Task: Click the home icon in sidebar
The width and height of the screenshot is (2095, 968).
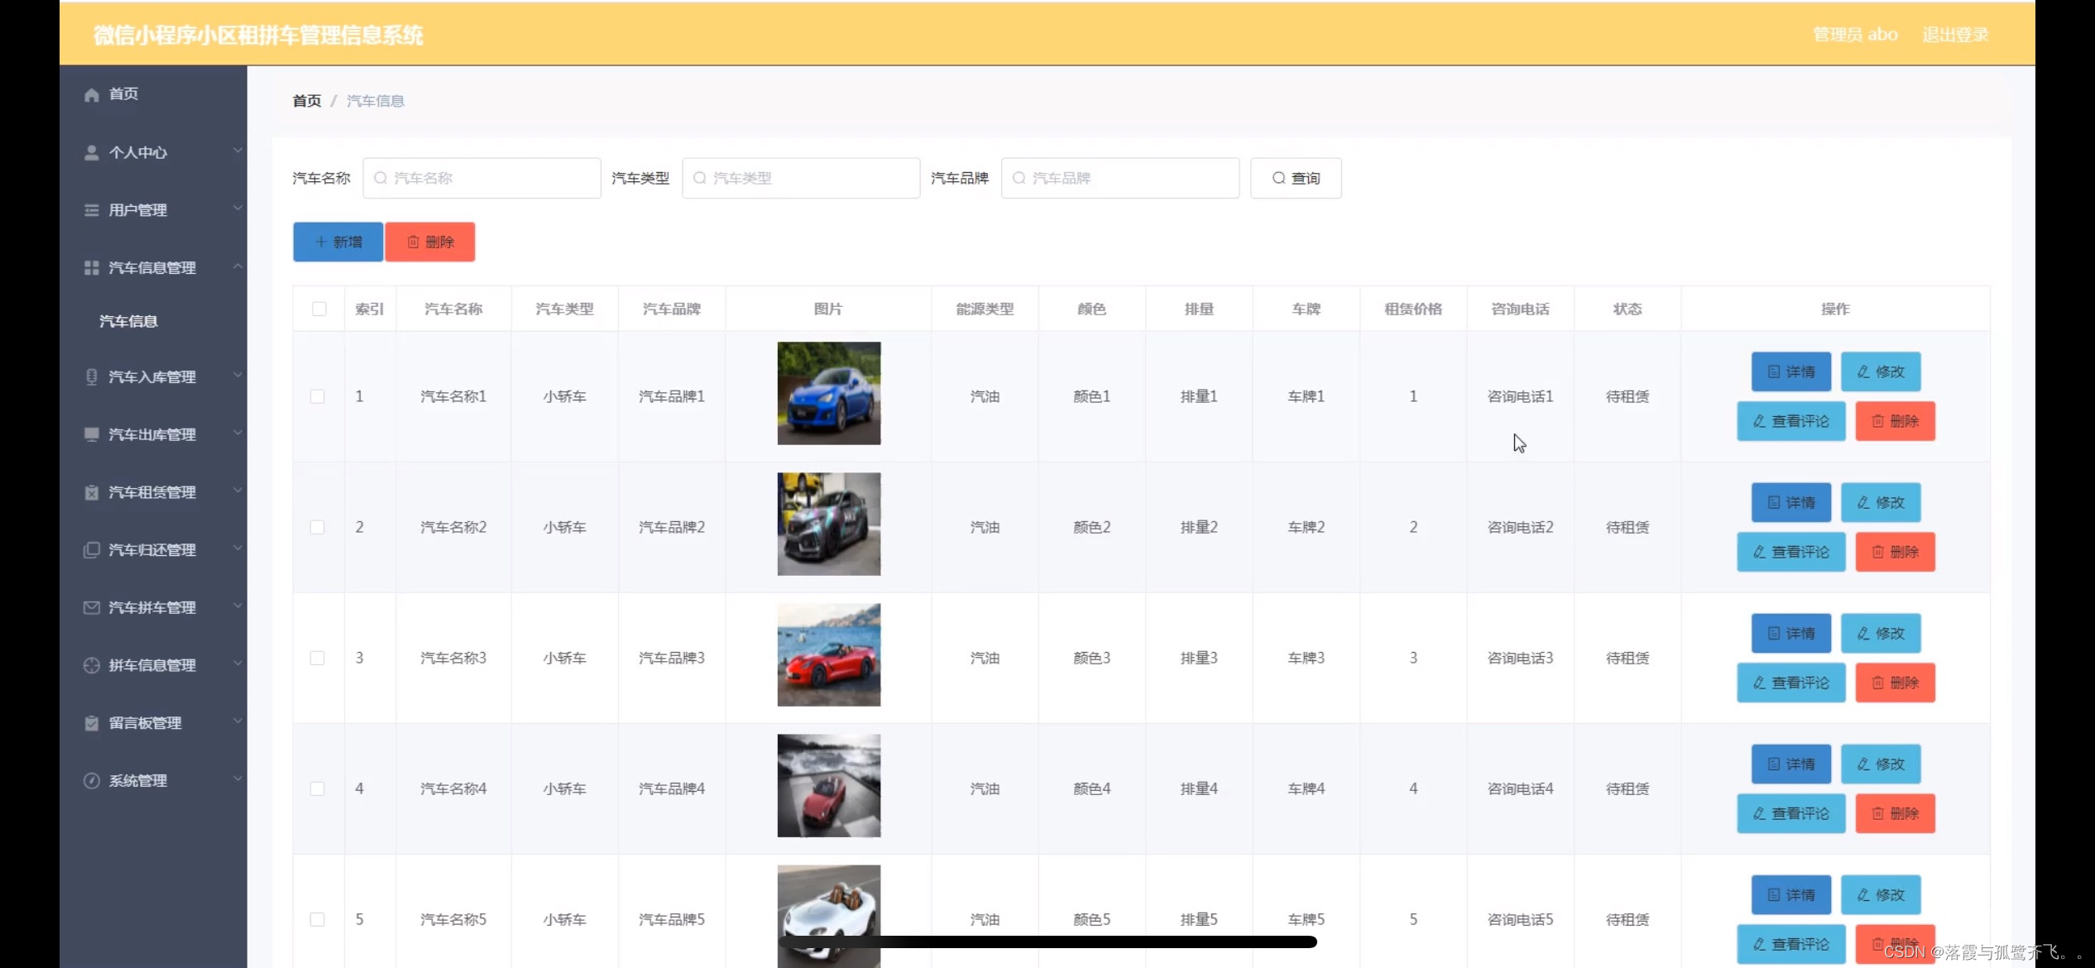Action: click(x=91, y=94)
